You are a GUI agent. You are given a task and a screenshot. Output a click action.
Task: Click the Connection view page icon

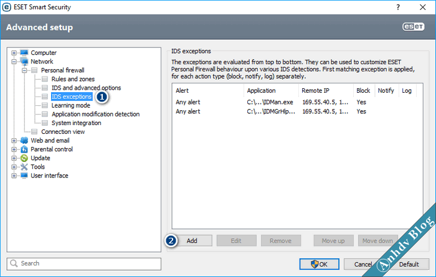[x=34, y=132]
